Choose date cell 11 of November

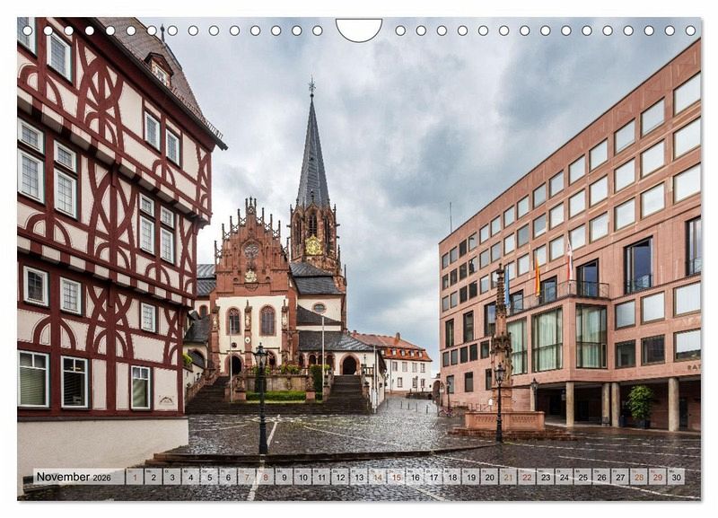(321, 477)
